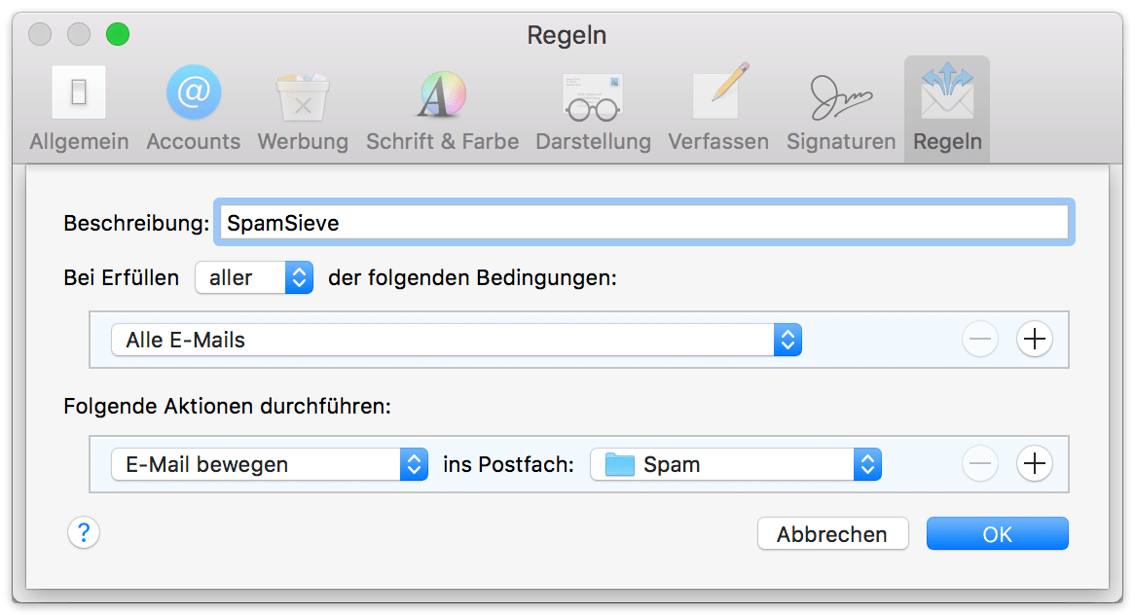Expand the 'Alle E-Mails' condition dropdown
Image resolution: width=1135 pixels, height=615 pixels.
(456, 340)
